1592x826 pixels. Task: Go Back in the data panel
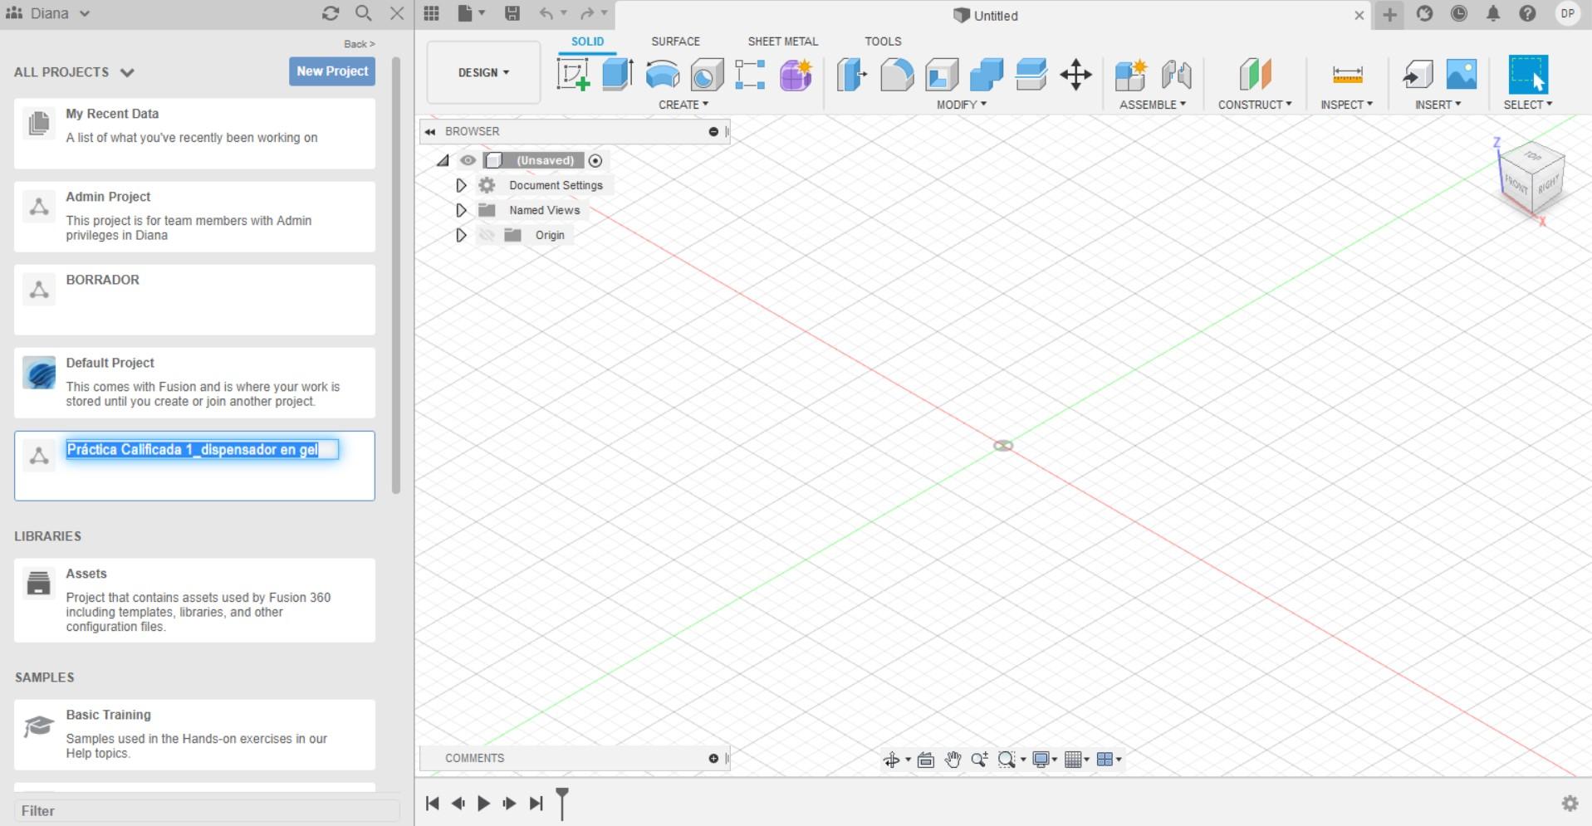pyautogui.click(x=359, y=44)
